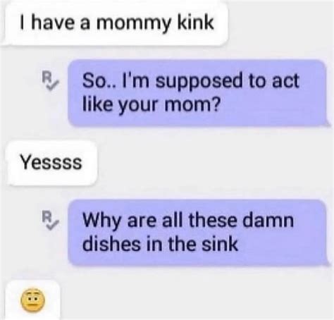Select the "Why are all these damn dishes" bubble
The height and width of the screenshot is (320, 334).
point(198,233)
